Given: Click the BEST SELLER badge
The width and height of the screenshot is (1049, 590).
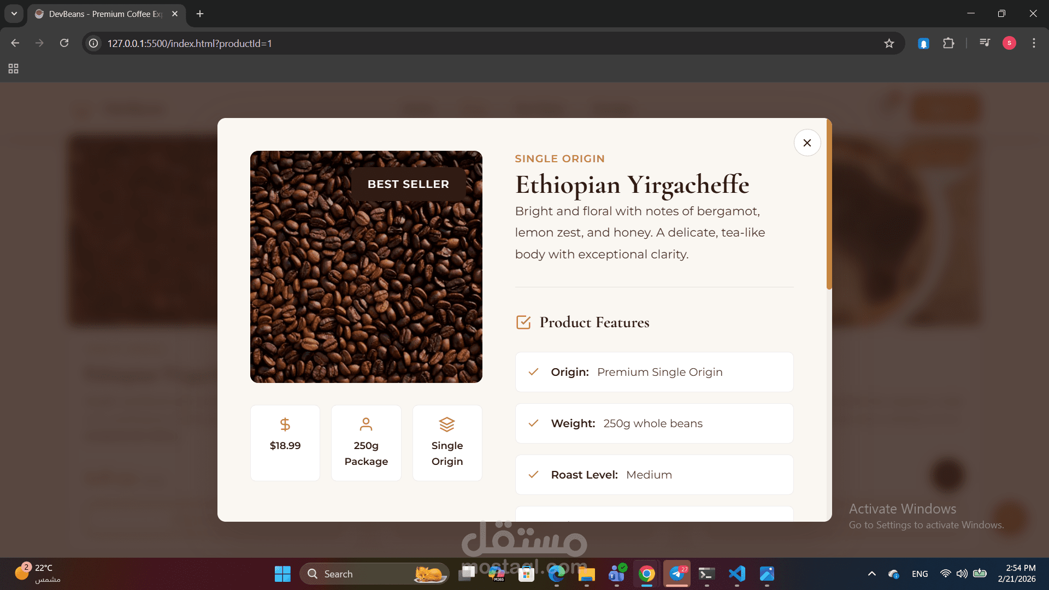Looking at the screenshot, I should (408, 184).
